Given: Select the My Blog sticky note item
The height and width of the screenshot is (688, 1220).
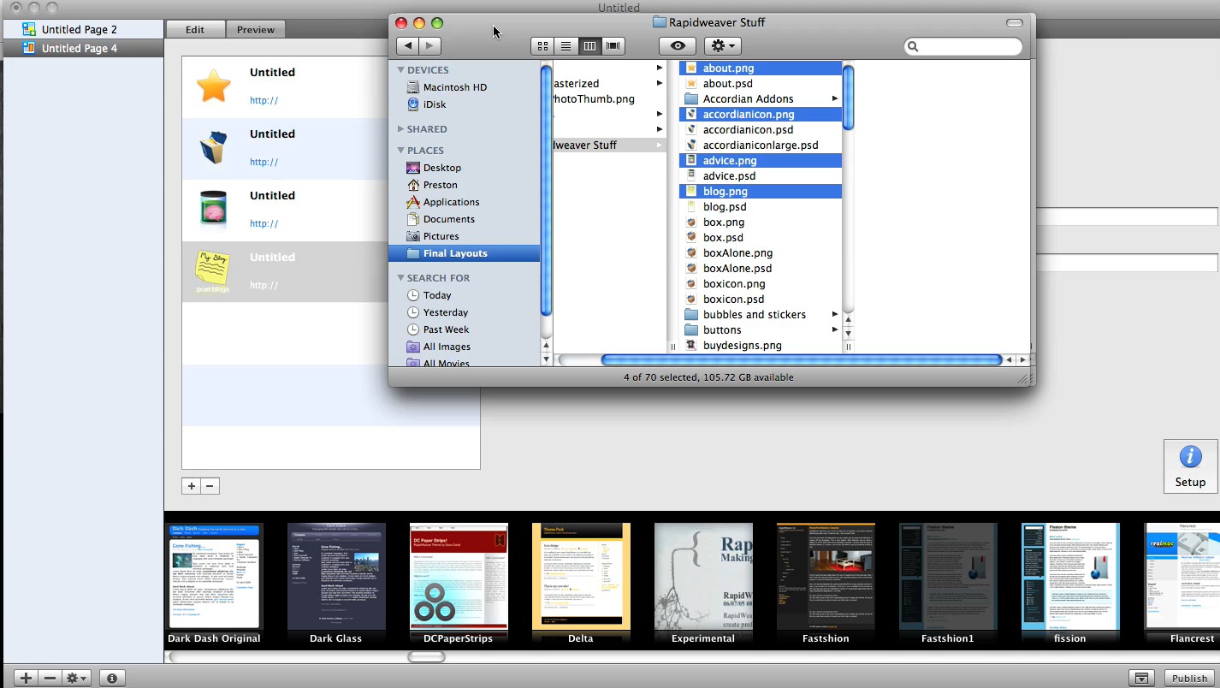Looking at the screenshot, I should click(x=286, y=272).
